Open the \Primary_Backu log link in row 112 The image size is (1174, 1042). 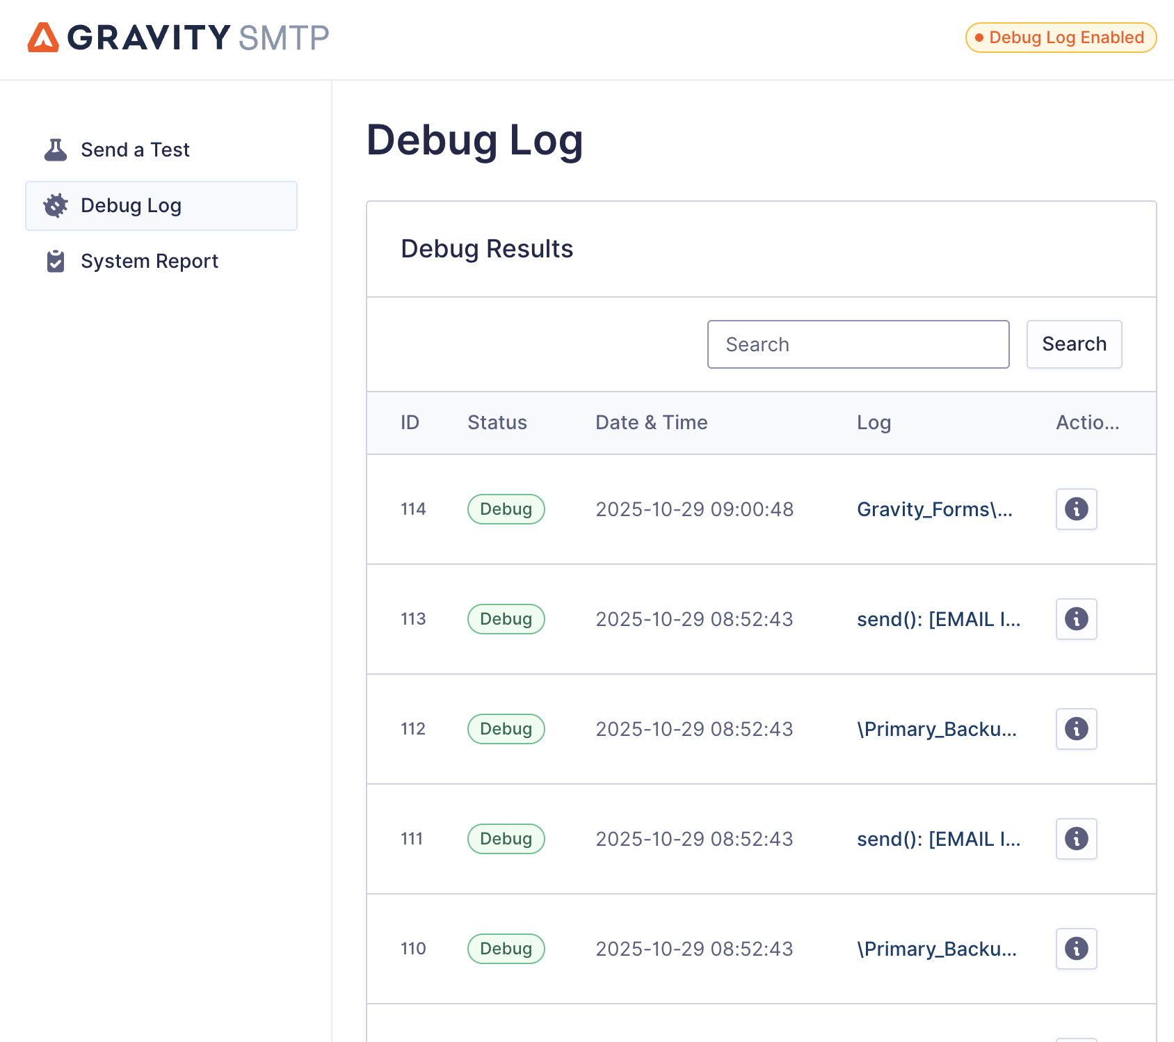pos(936,729)
